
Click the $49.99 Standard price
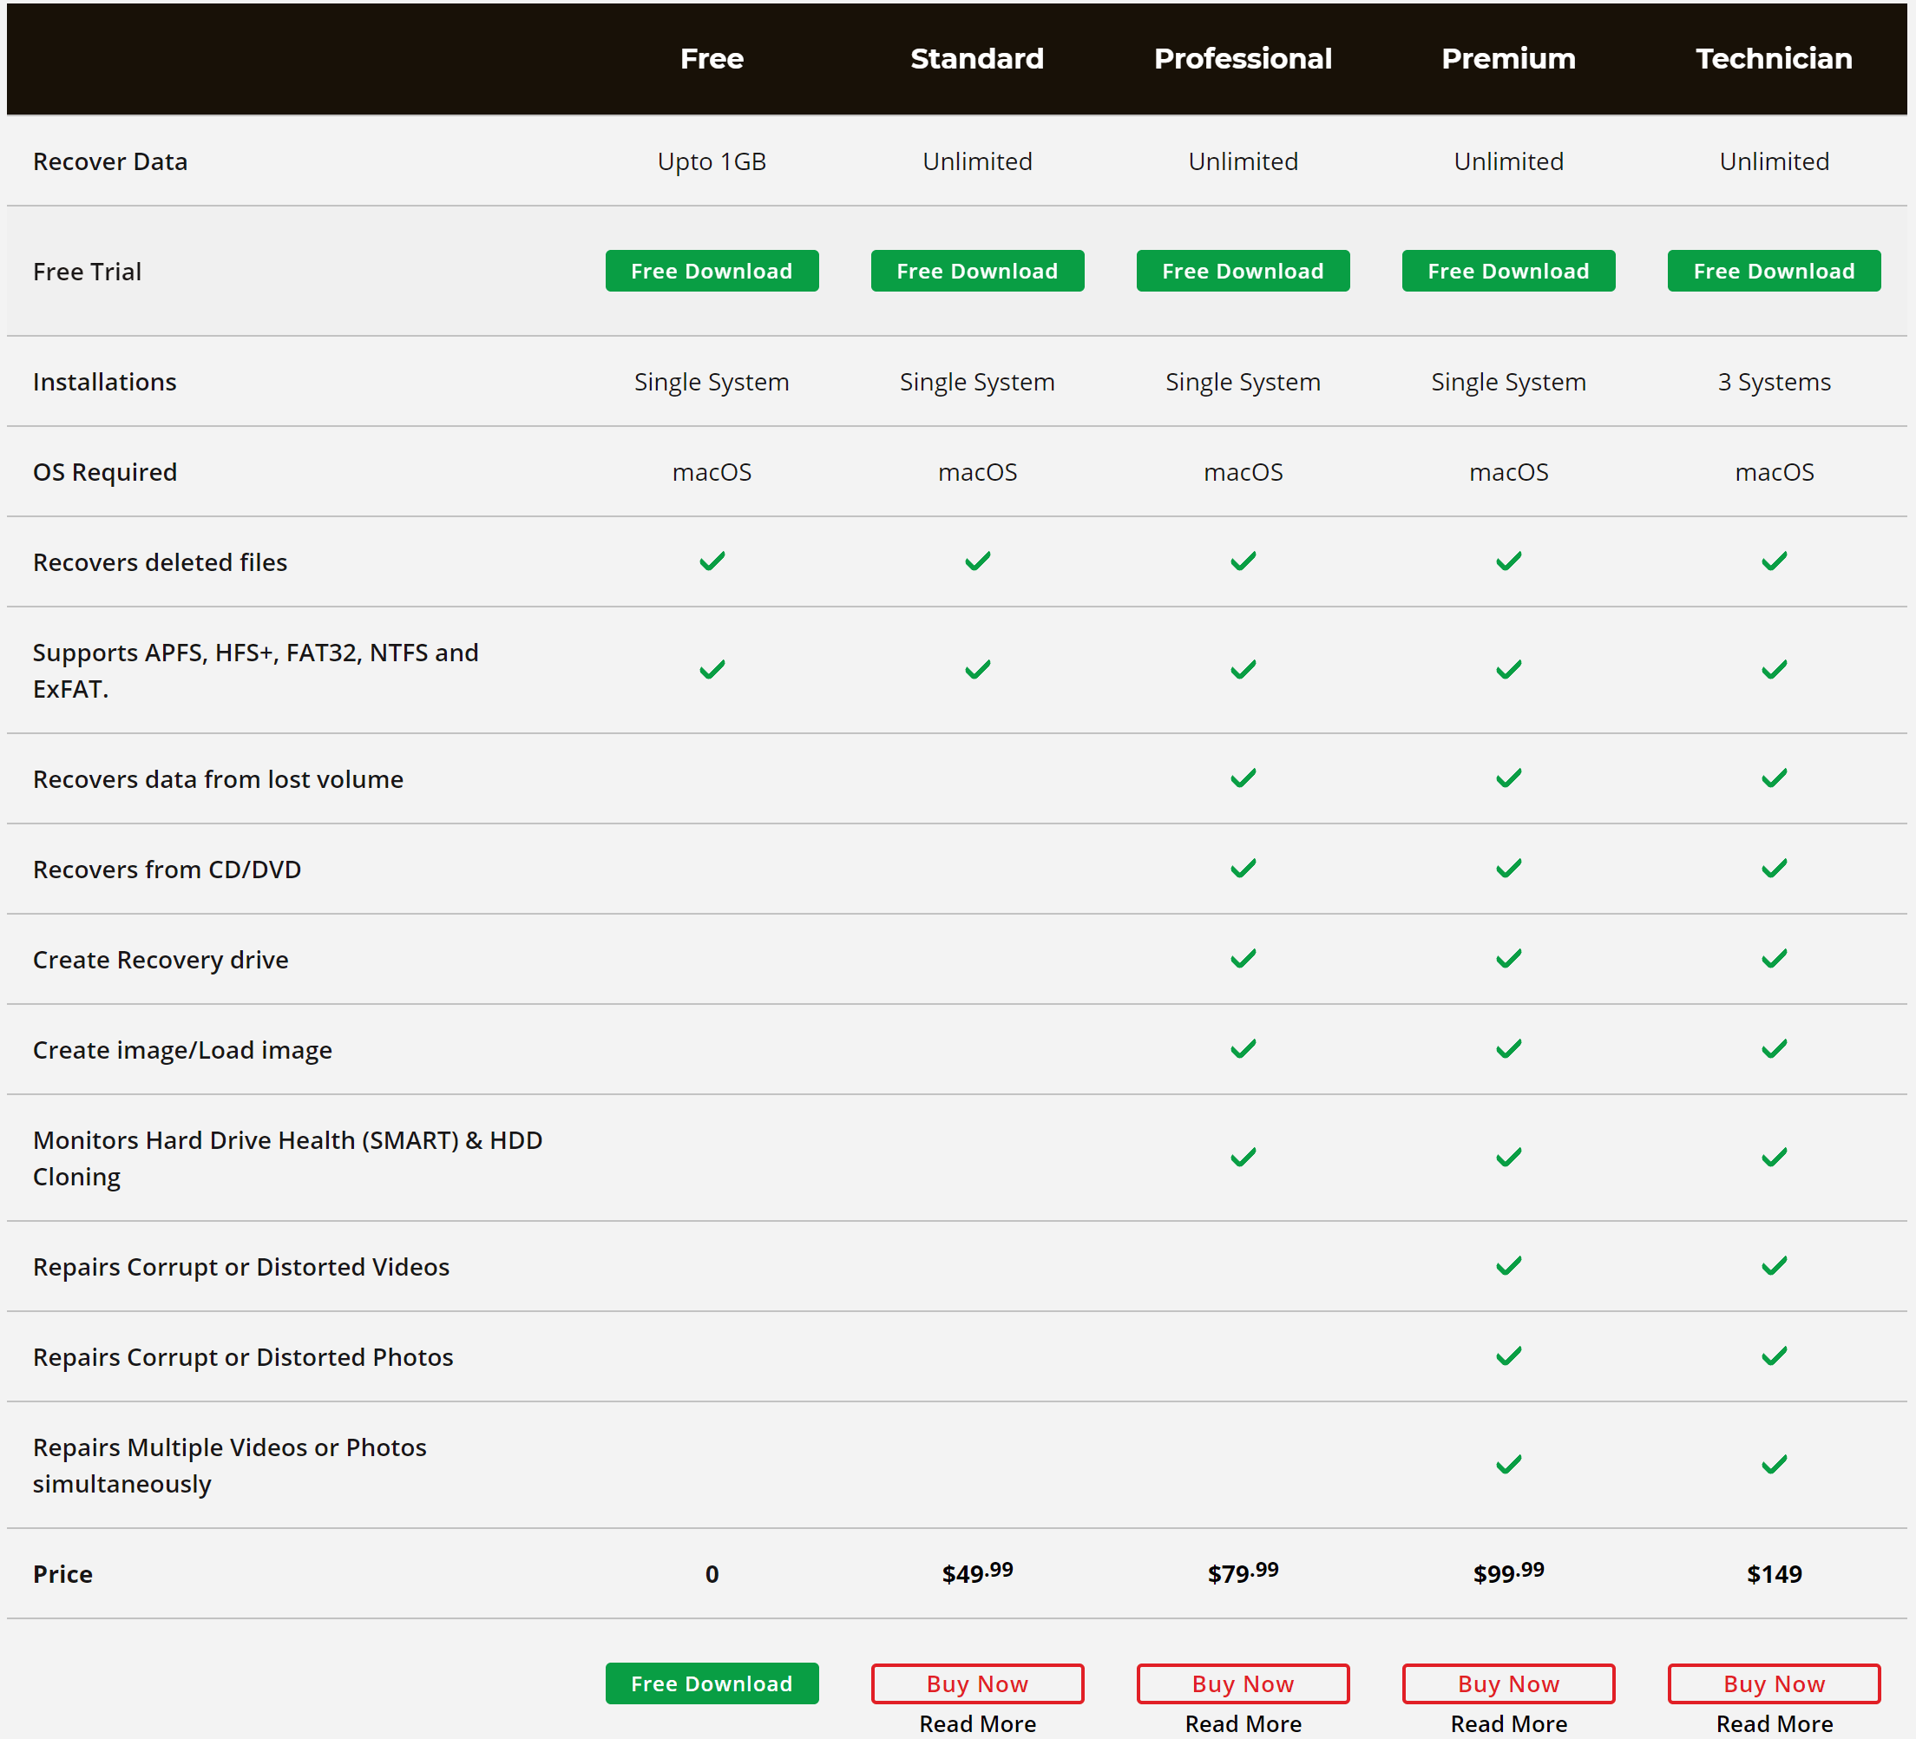pos(977,1572)
